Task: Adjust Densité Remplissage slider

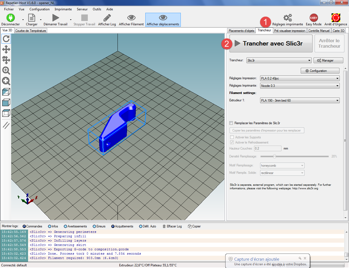Action: 294,156
